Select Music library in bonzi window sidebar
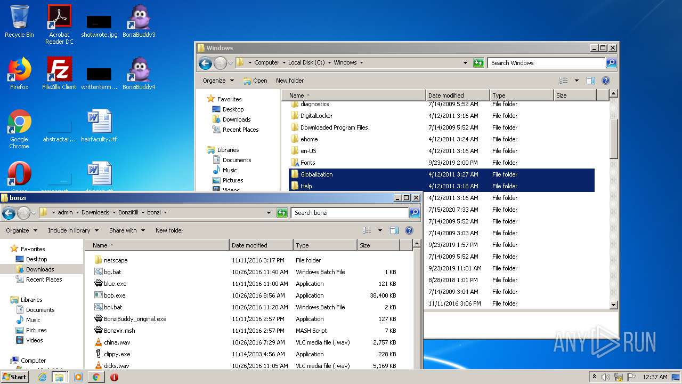Viewport: 682px width, 384px height. 33,320
